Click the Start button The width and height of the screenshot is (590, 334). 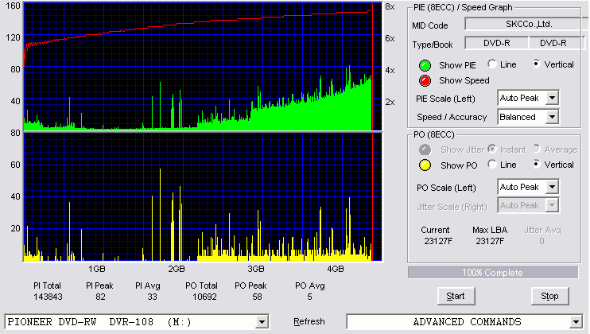coord(456,297)
